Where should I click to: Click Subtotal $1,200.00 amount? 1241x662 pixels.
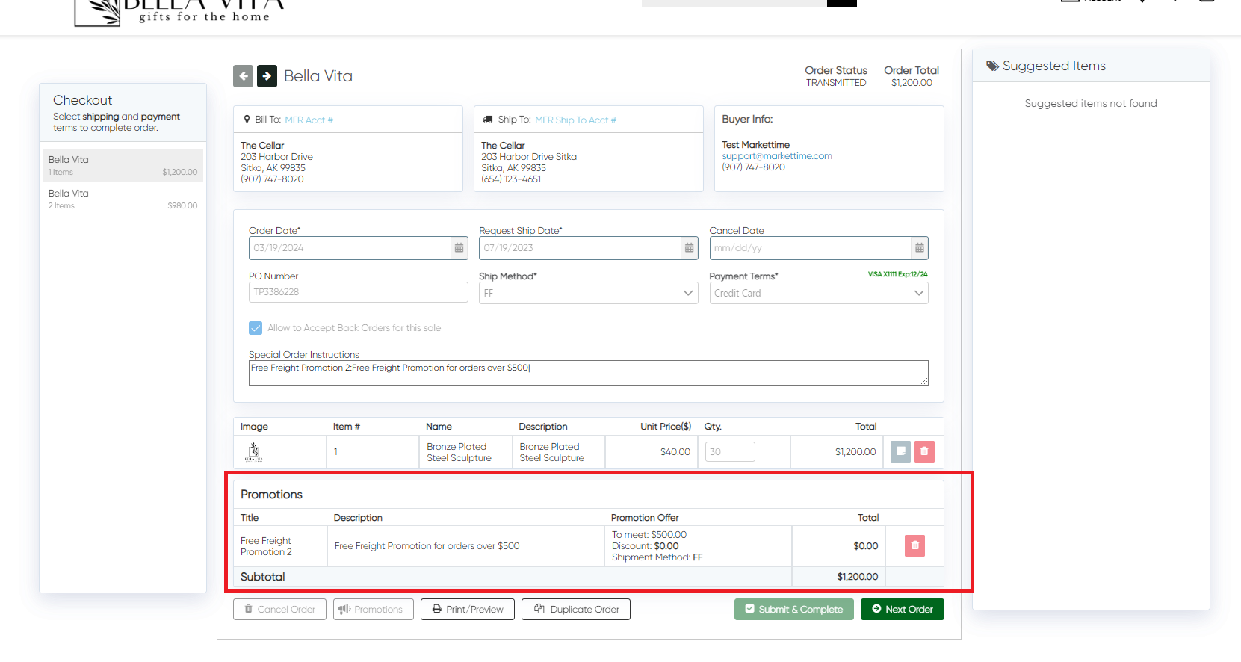[x=858, y=577]
